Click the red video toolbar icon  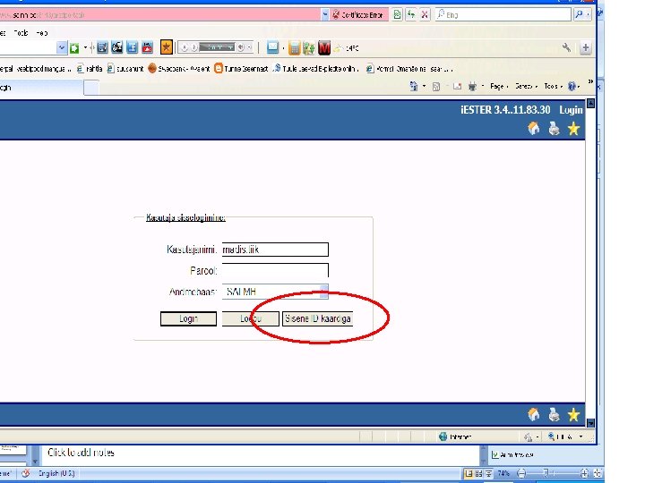pos(147,47)
